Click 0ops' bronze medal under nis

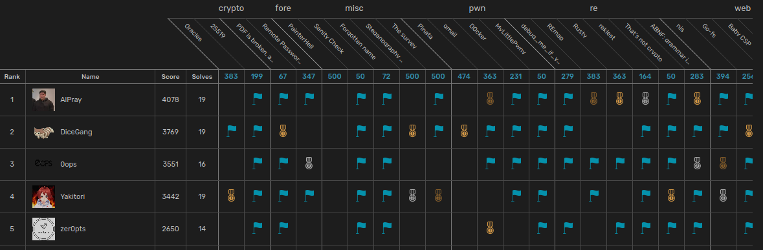(x=723, y=163)
